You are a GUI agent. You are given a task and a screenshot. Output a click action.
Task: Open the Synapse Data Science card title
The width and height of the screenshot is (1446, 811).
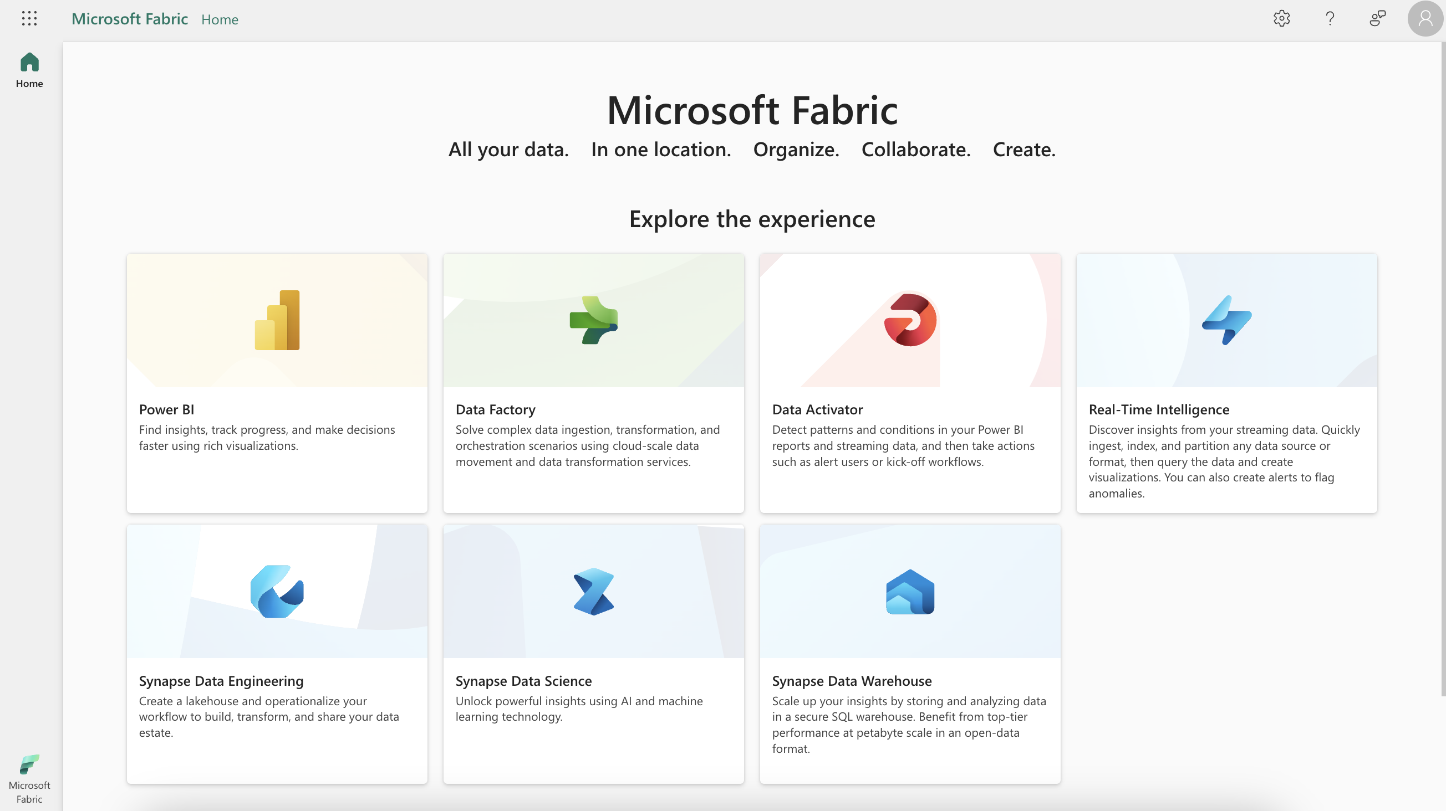[523, 681]
